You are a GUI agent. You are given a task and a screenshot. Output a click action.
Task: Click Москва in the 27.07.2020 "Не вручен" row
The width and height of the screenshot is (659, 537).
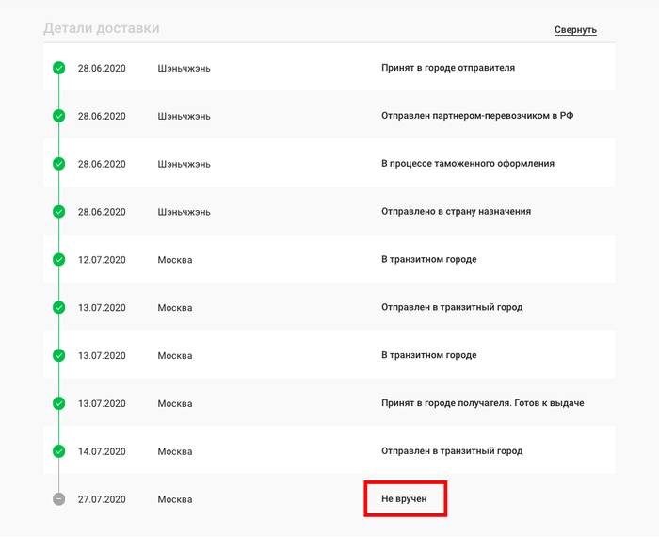click(x=175, y=499)
